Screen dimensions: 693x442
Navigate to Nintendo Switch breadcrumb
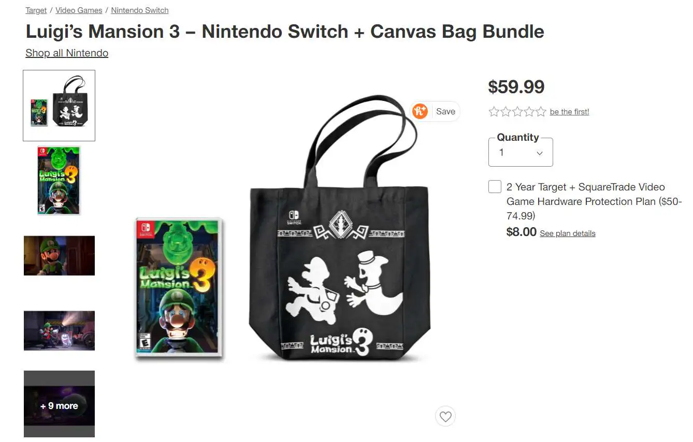139,10
